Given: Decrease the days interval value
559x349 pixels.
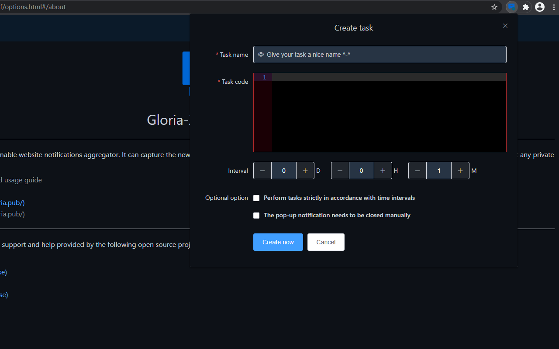Looking at the screenshot, I should click(262, 171).
